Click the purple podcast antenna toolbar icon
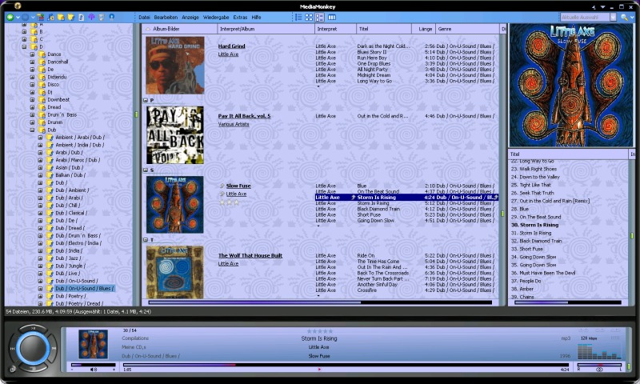The width and height of the screenshot is (640, 384). coord(91,17)
